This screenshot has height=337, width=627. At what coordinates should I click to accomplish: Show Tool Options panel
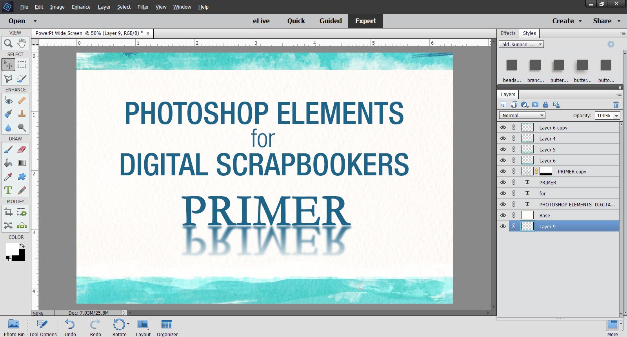(43, 328)
